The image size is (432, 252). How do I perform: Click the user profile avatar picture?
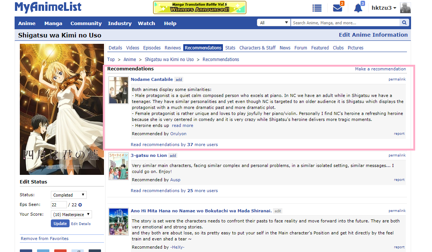click(405, 8)
